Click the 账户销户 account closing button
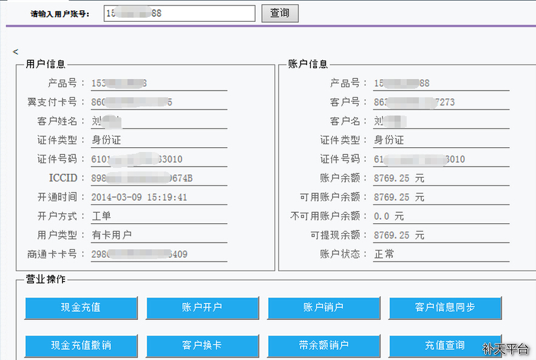The width and height of the screenshot is (536, 360). [x=324, y=308]
